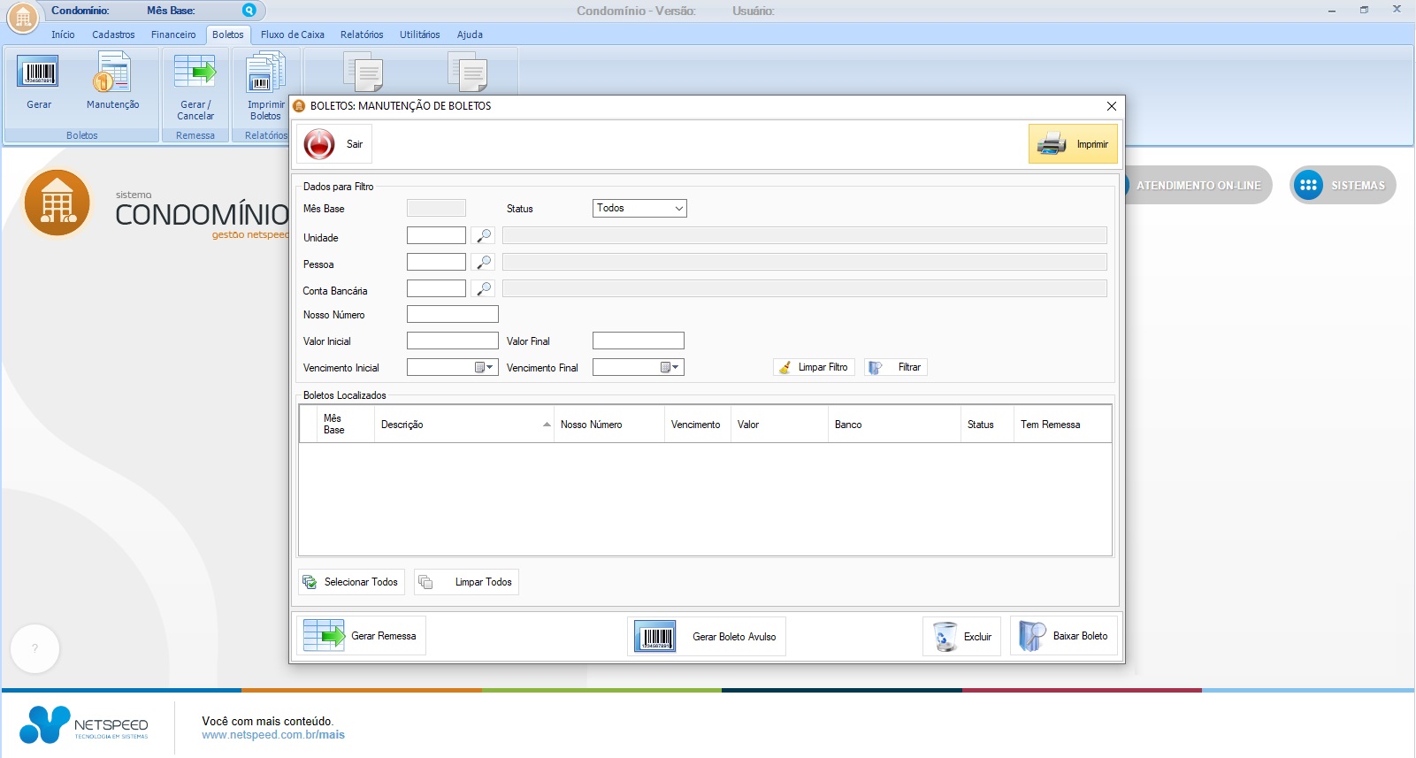Click the Tem Remessa column header

point(1062,425)
